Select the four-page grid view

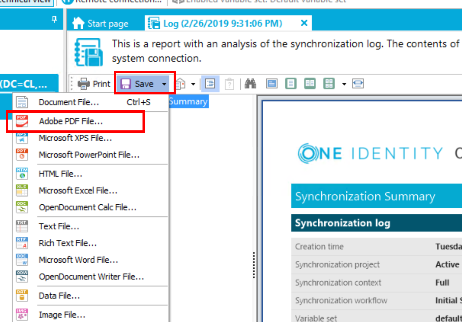click(x=329, y=83)
